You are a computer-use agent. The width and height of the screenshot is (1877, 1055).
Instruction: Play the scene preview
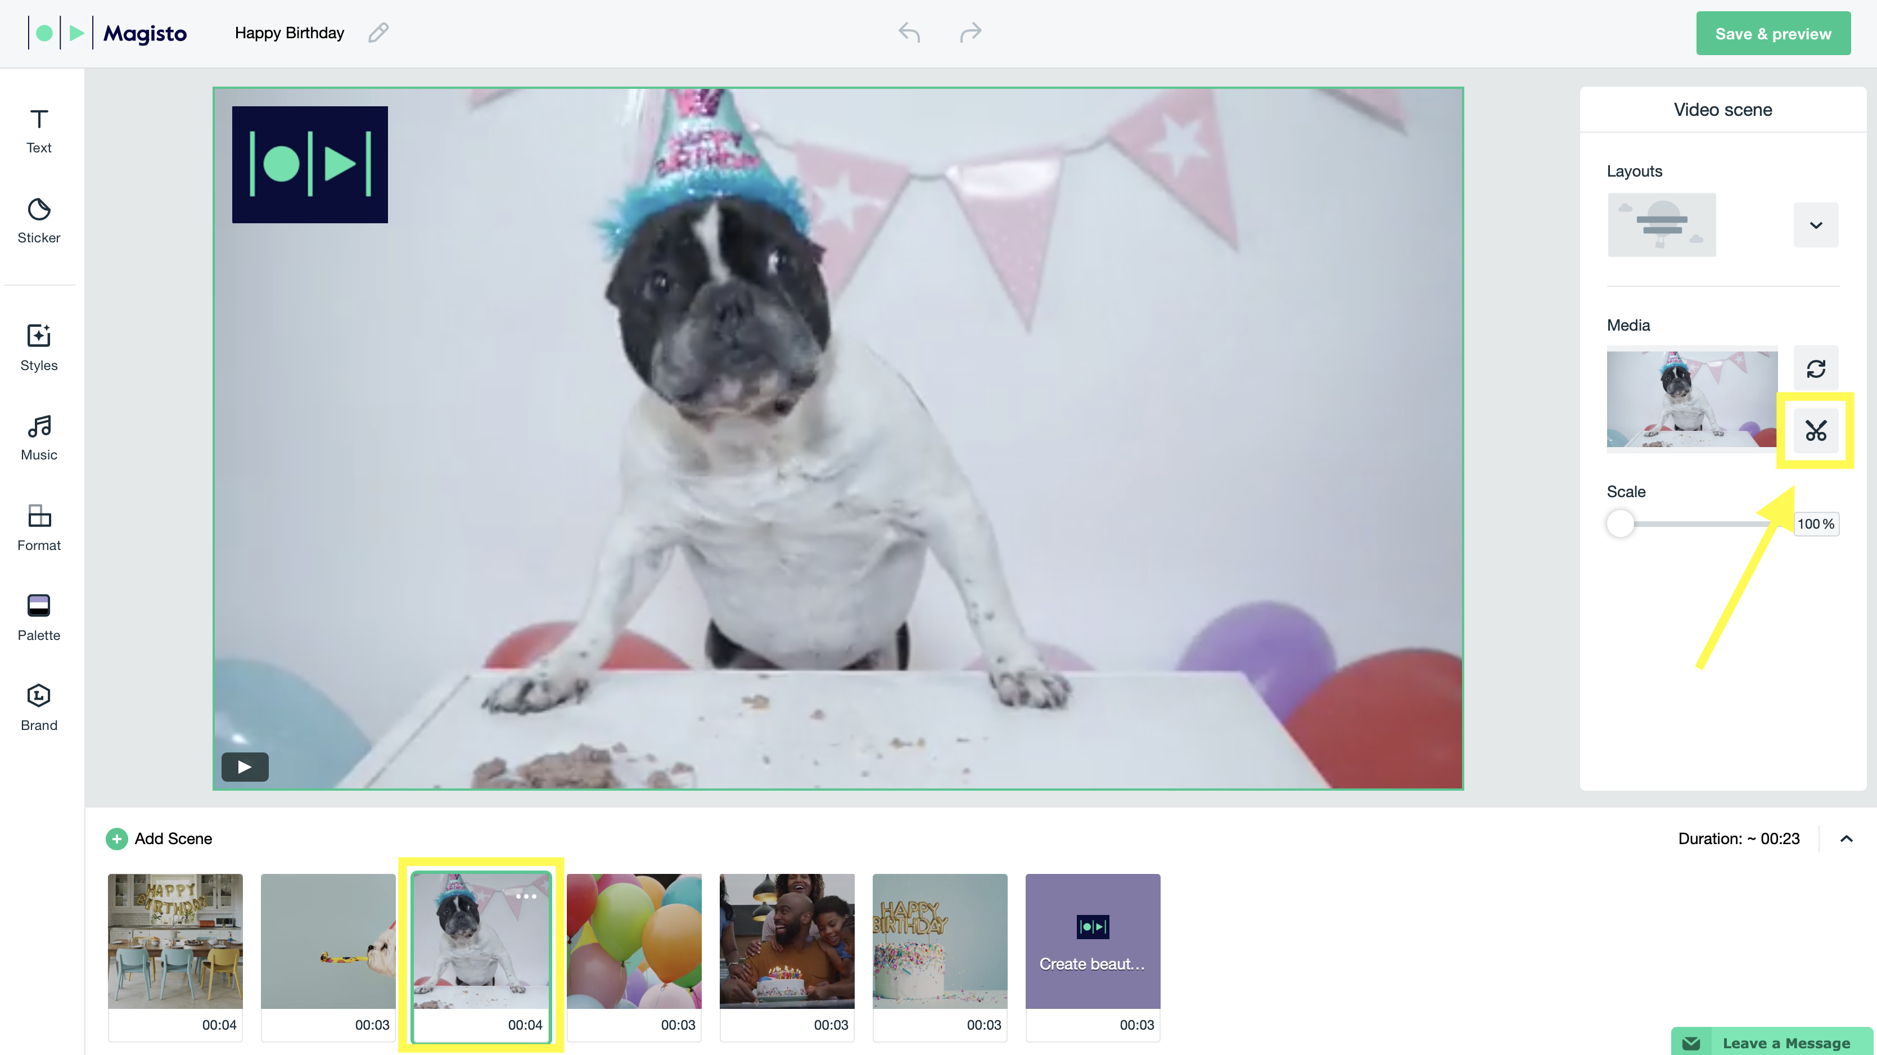coord(245,767)
